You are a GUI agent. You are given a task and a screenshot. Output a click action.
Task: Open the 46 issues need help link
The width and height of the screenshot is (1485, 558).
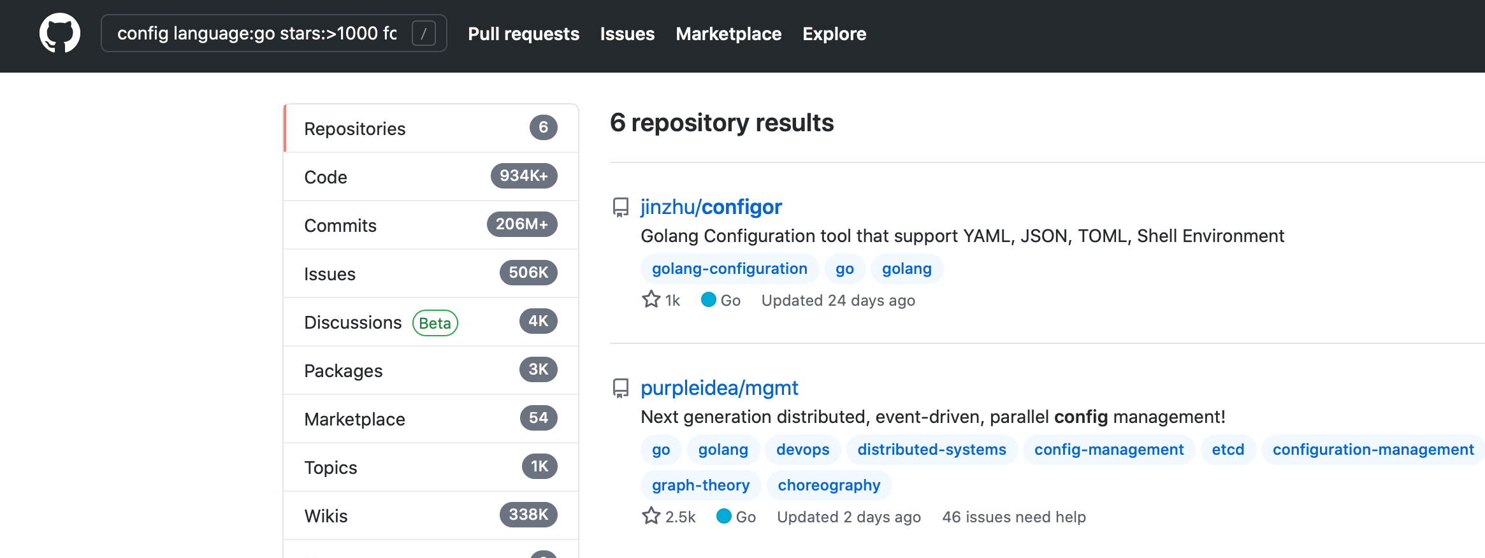[x=1013, y=517]
